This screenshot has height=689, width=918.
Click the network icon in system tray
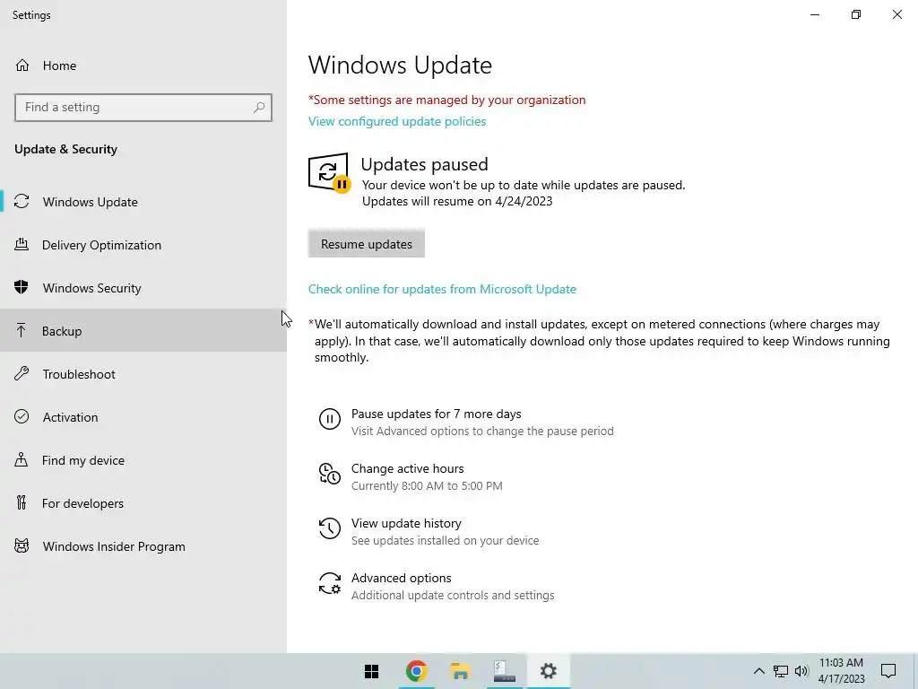[x=781, y=671]
